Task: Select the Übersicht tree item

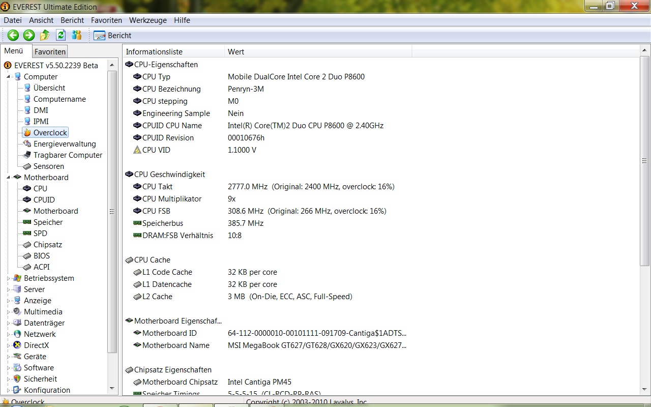Action: [49, 88]
